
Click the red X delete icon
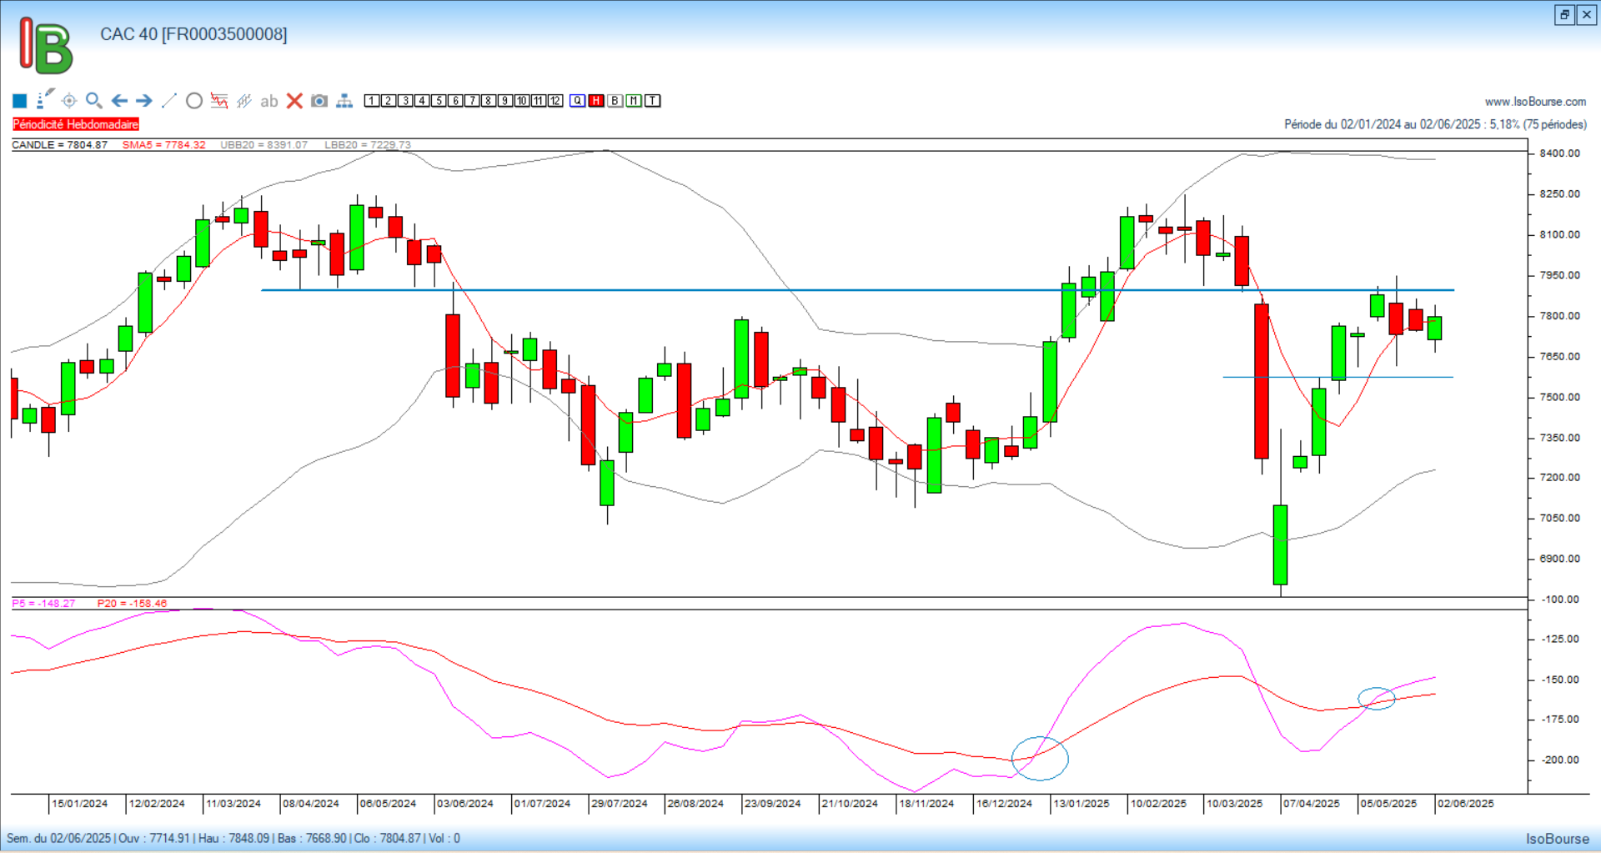click(294, 101)
